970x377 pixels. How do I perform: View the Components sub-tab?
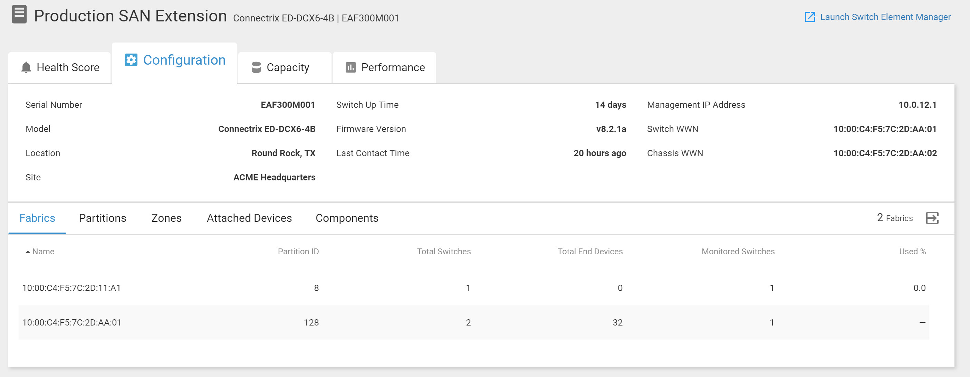pyautogui.click(x=347, y=218)
